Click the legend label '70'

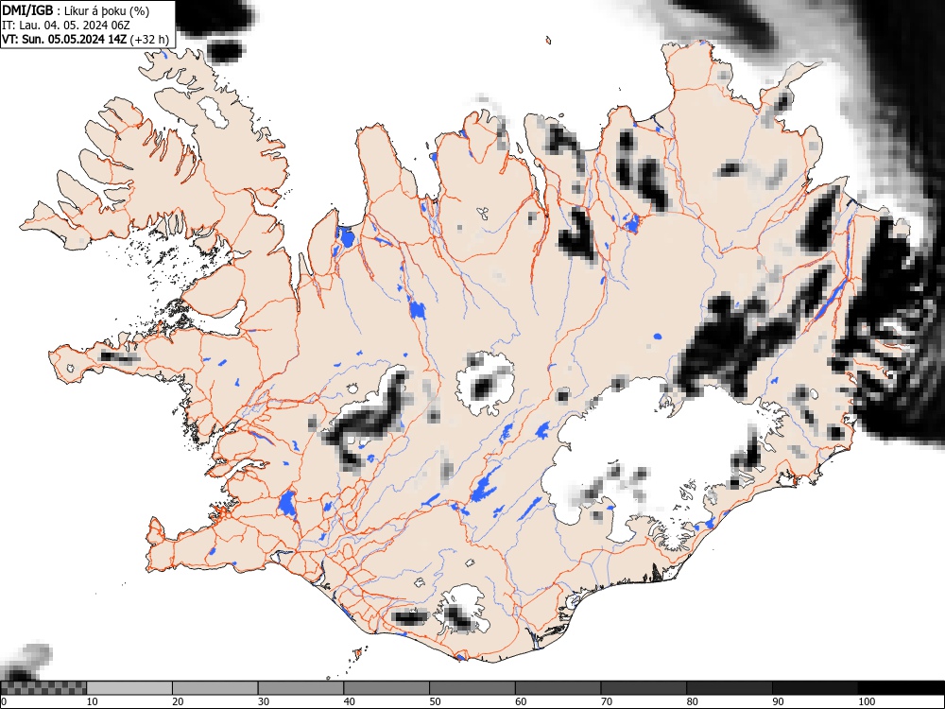(606, 701)
